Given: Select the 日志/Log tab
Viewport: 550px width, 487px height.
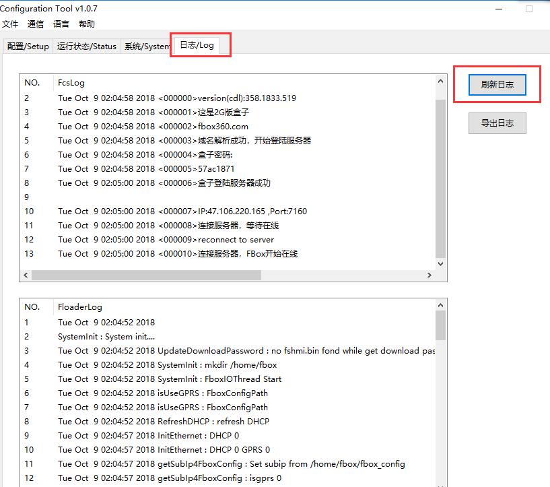Looking at the screenshot, I should click(x=197, y=45).
